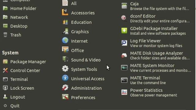This screenshot has width=196, height=110.
Task: Open the Office menu category
Action: coord(77,50)
